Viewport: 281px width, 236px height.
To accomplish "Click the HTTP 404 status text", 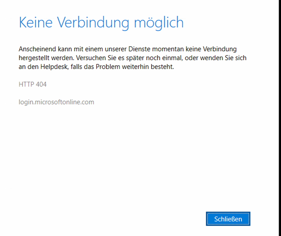I will [x=32, y=84].
